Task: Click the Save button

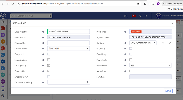Action: point(168,91)
